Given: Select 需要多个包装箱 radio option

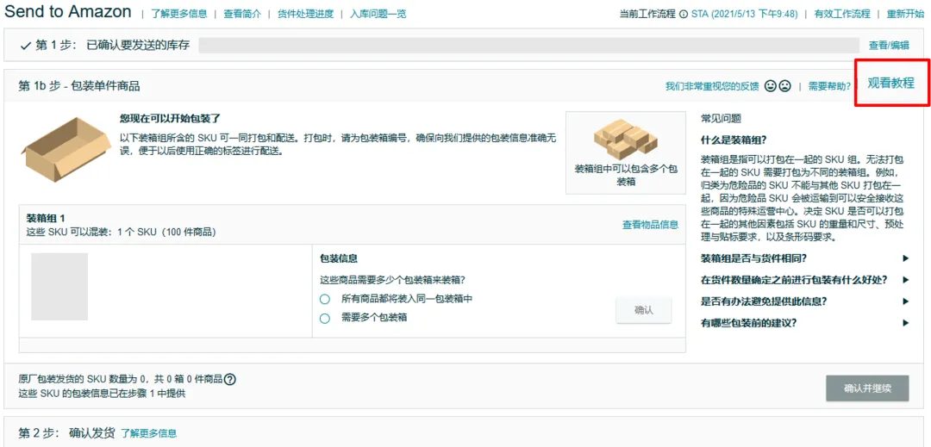Looking at the screenshot, I should point(325,319).
